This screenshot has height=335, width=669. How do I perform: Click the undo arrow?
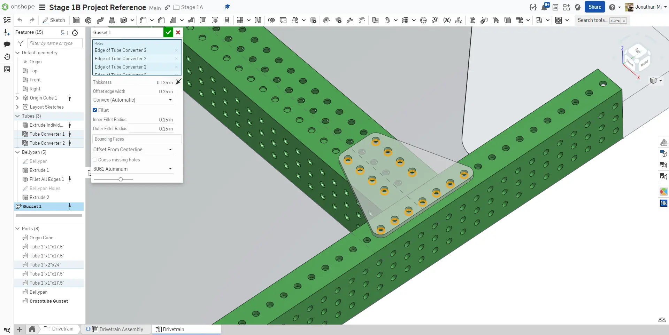click(x=20, y=20)
